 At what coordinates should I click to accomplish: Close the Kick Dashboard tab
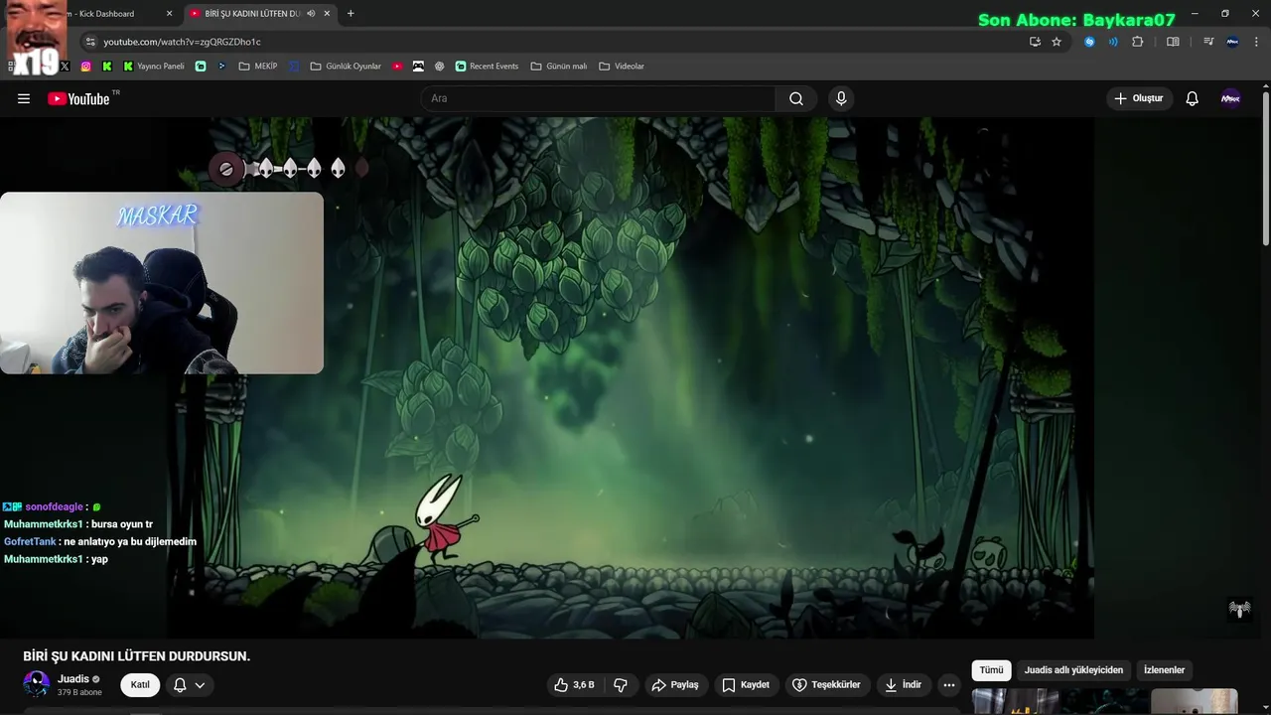169,14
